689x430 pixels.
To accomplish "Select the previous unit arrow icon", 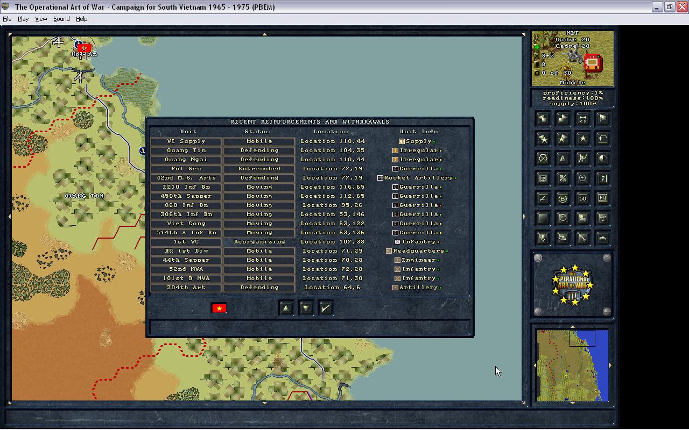I will 543,119.
